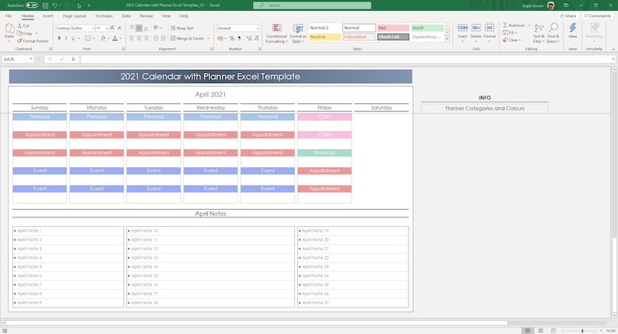Click the Comma Style icon
Viewport: 618px width, 334px height.
pos(239,39)
